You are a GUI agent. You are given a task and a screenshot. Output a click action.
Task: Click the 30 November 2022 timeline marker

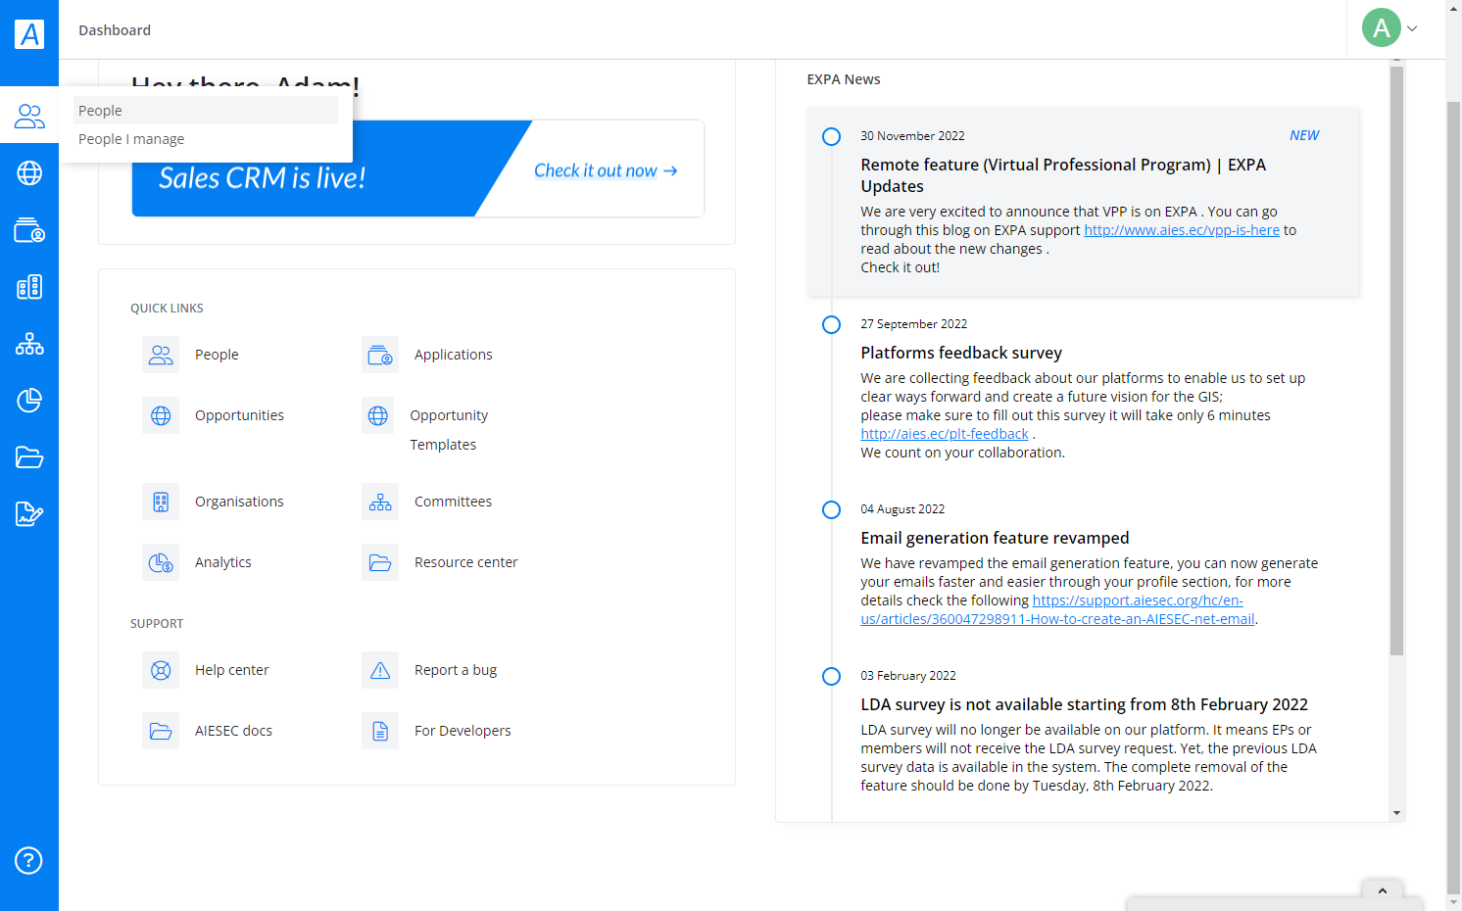(x=831, y=136)
